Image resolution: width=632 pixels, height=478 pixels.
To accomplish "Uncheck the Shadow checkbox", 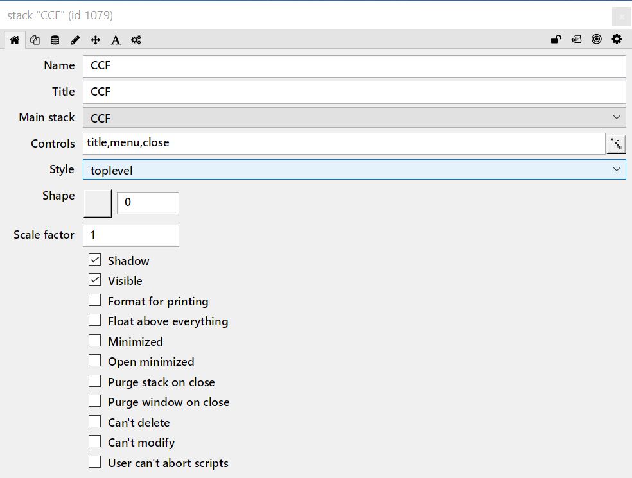I will 95,260.
